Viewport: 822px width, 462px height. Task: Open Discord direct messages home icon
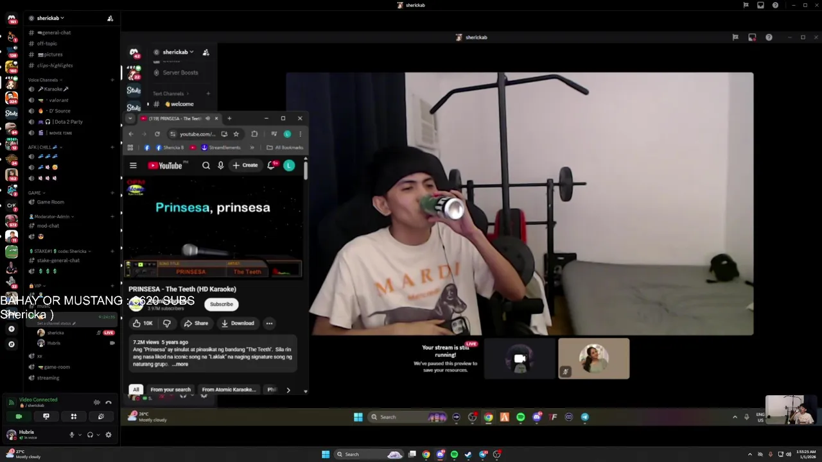12,19
